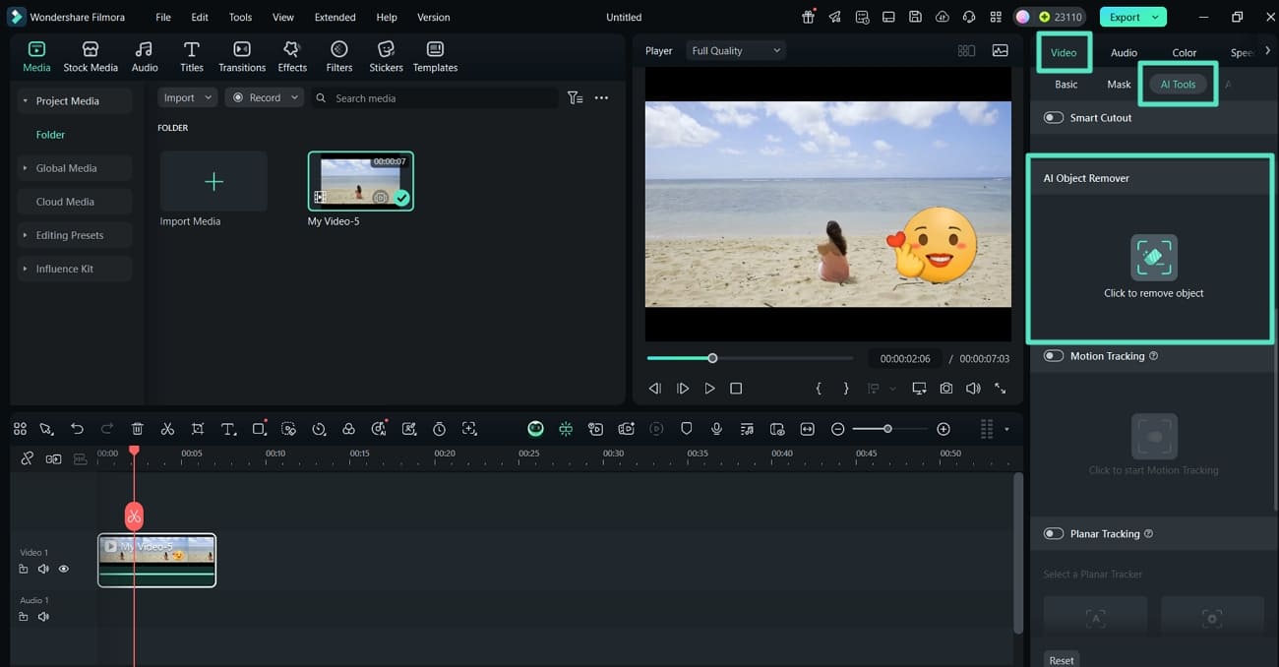Open the video scopes icon above the preview
This screenshot has width=1279, height=667.
point(1001,51)
